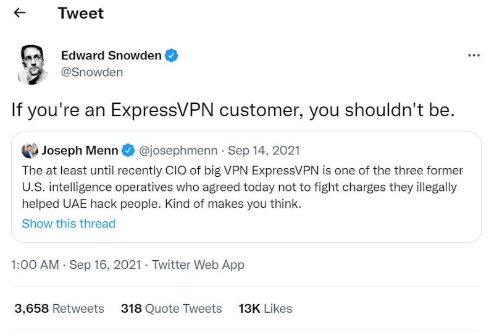Go back using the left arrow icon
This screenshot has width=494, height=335.
pos(20,13)
